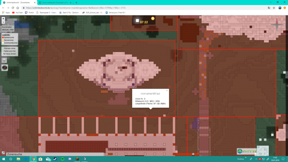Open the DLR_School_Lab bookmark
This screenshot has width=288, height=162.
tap(92, 13)
